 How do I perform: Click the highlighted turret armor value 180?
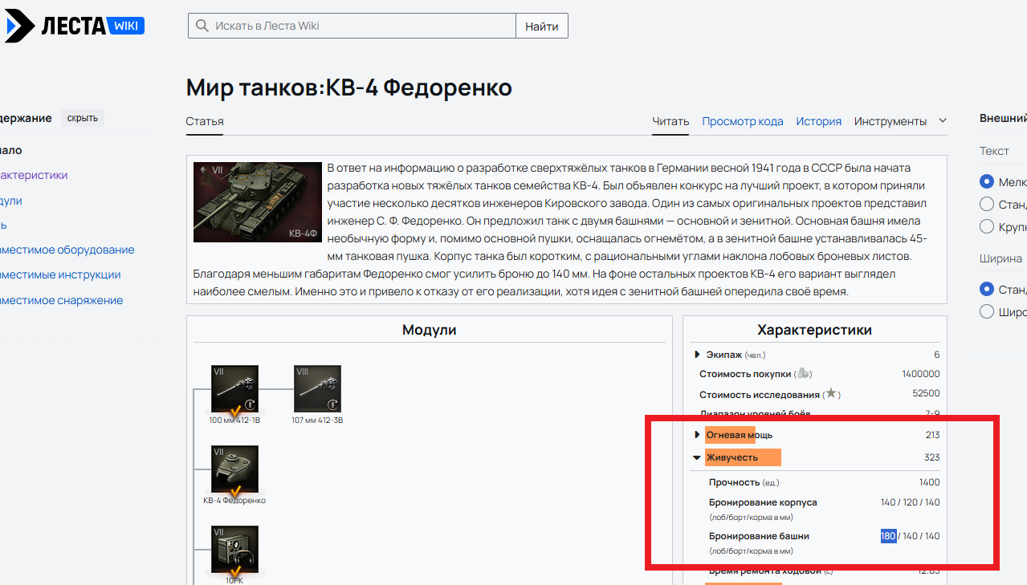coord(888,536)
